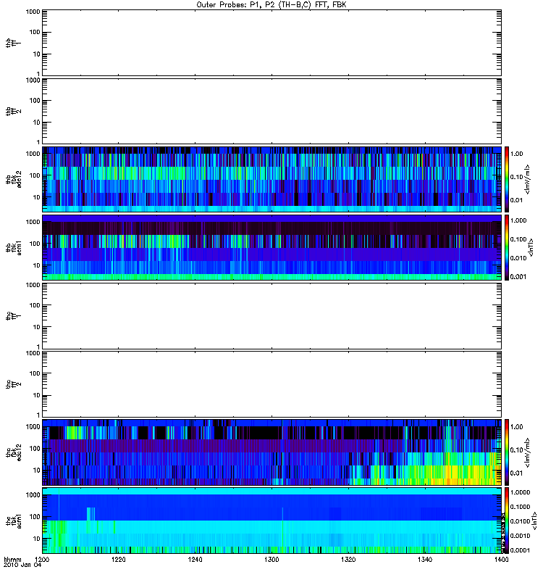543x580 pixels.
Task: Click the empty thc fff 2 plot panel
Action: [272, 384]
